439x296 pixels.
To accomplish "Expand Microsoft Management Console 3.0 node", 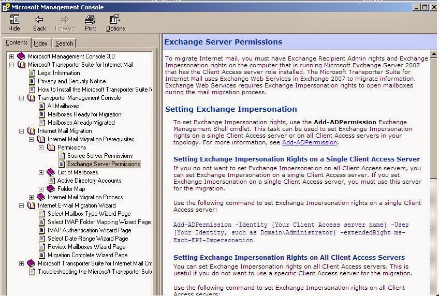I will coord(11,56).
